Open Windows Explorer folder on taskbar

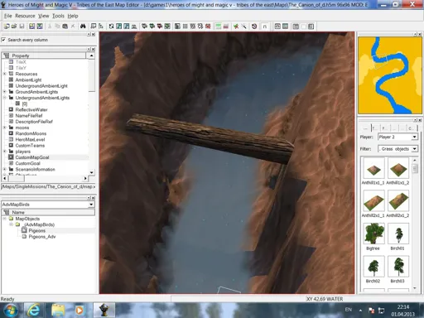point(58,311)
